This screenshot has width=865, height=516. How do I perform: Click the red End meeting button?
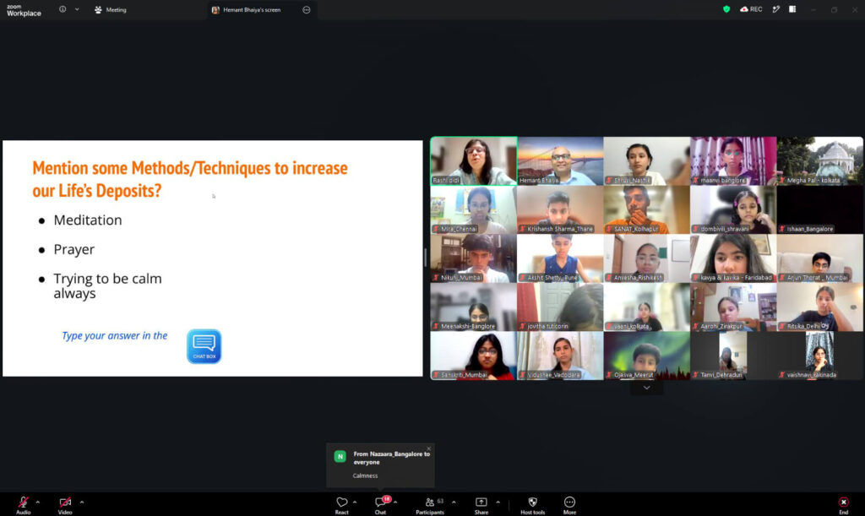coord(844,504)
